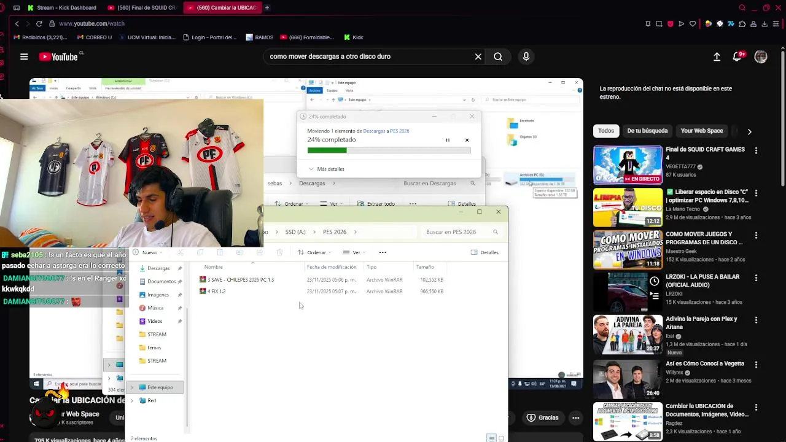This screenshot has width=786, height=442.
Task: Select the Todos filter chip
Action: tap(606, 131)
